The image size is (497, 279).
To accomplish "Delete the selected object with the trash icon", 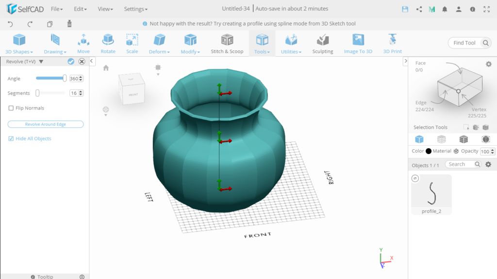I will click(69, 23).
